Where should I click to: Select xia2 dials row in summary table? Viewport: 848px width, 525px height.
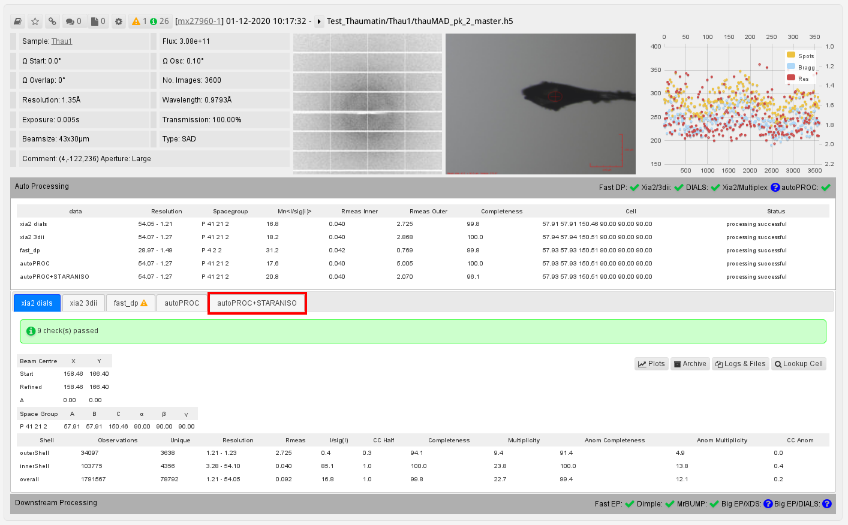pyautogui.click(x=423, y=224)
